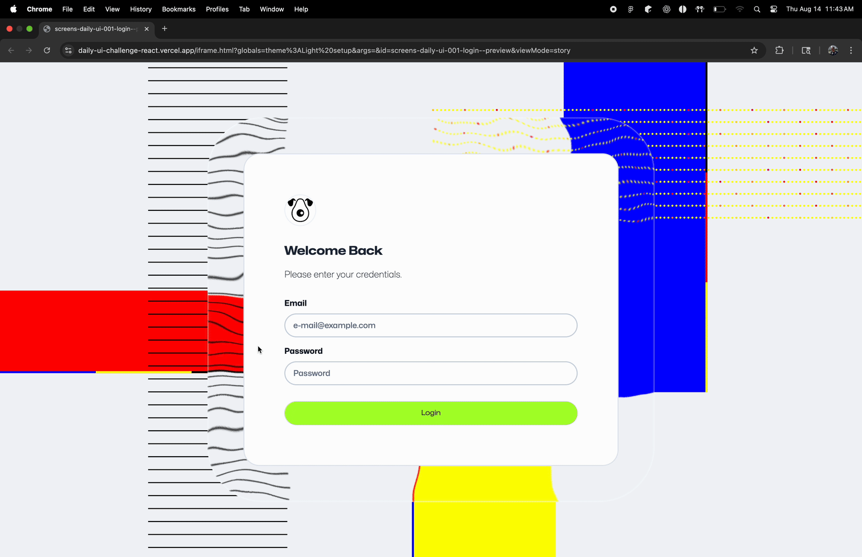Navigate back using the back arrow
The image size is (862, 557).
pyautogui.click(x=11, y=50)
